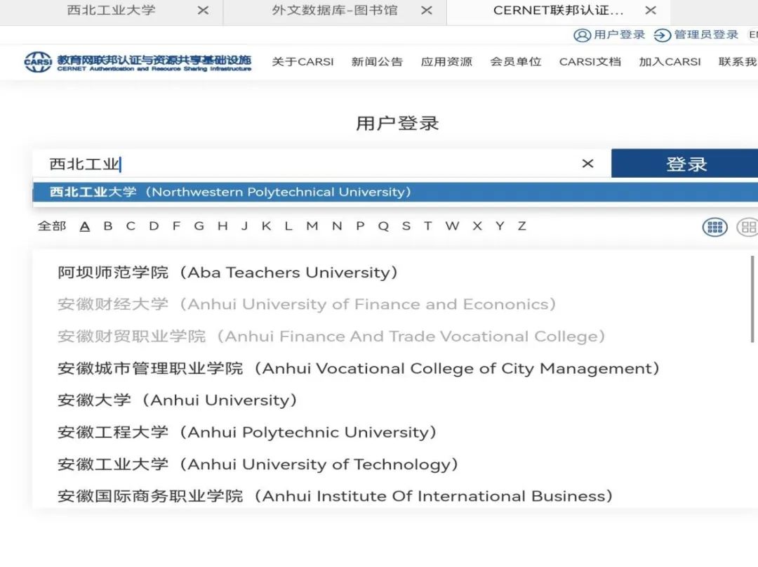The width and height of the screenshot is (758, 567).
Task: Click the blue 登录 button
Action: [x=684, y=164]
